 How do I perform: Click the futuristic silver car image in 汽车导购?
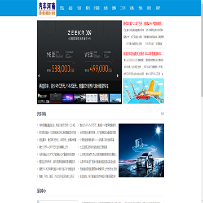pyautogui.click(x=142, y=151)
